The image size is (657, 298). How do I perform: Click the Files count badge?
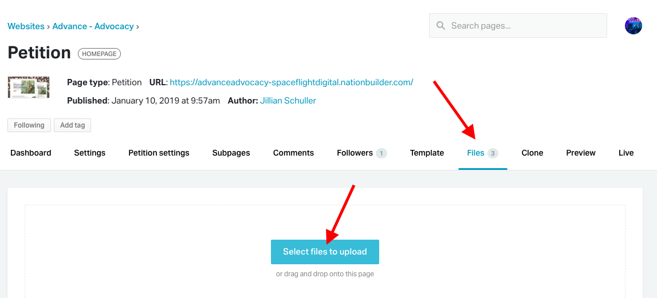click(493, 153)
